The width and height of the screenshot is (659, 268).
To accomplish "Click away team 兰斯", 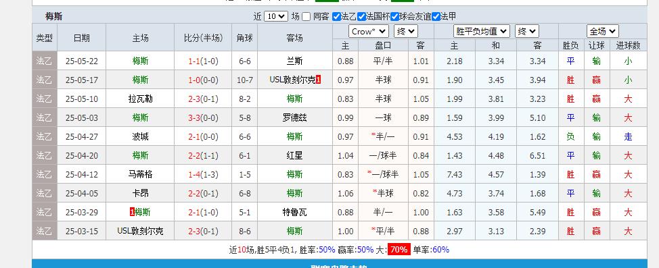I will coord(294,61).
